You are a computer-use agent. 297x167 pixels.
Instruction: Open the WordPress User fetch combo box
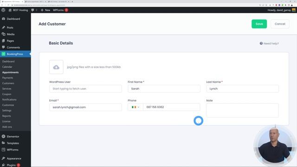[x=85, y=89]
